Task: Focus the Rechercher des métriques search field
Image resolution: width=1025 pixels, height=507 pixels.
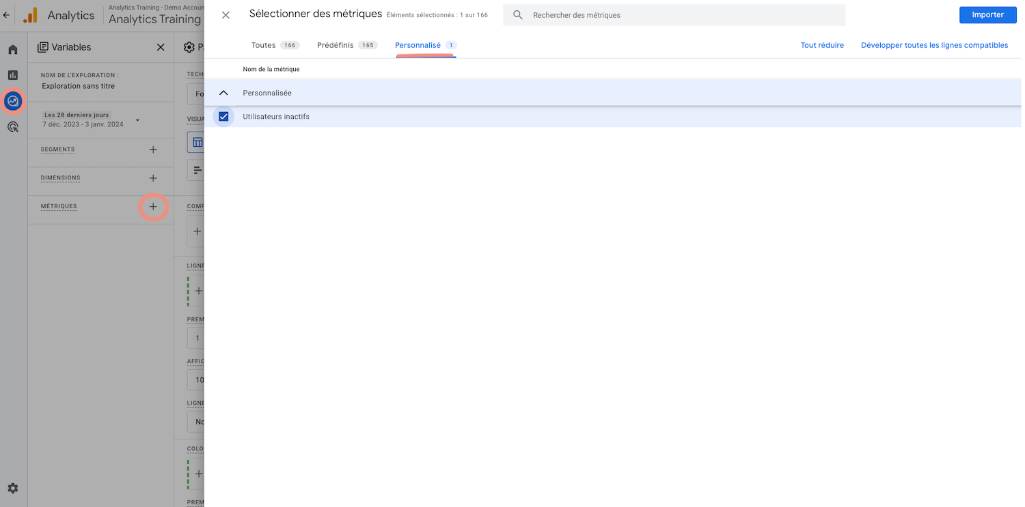Action: [x=674, y=15]
